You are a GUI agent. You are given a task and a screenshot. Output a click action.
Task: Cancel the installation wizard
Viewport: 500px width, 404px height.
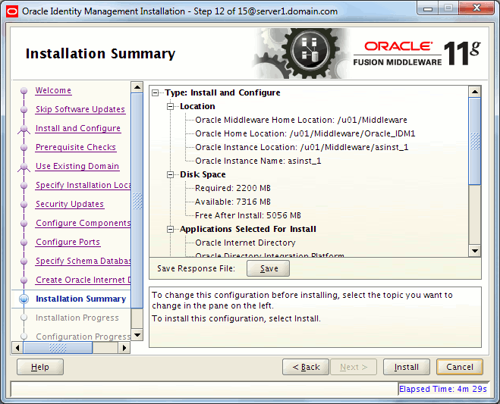click(x=460, y=367)
